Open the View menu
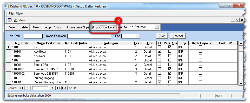The width and height of the screenshot is (250, 103). [19, 14]
